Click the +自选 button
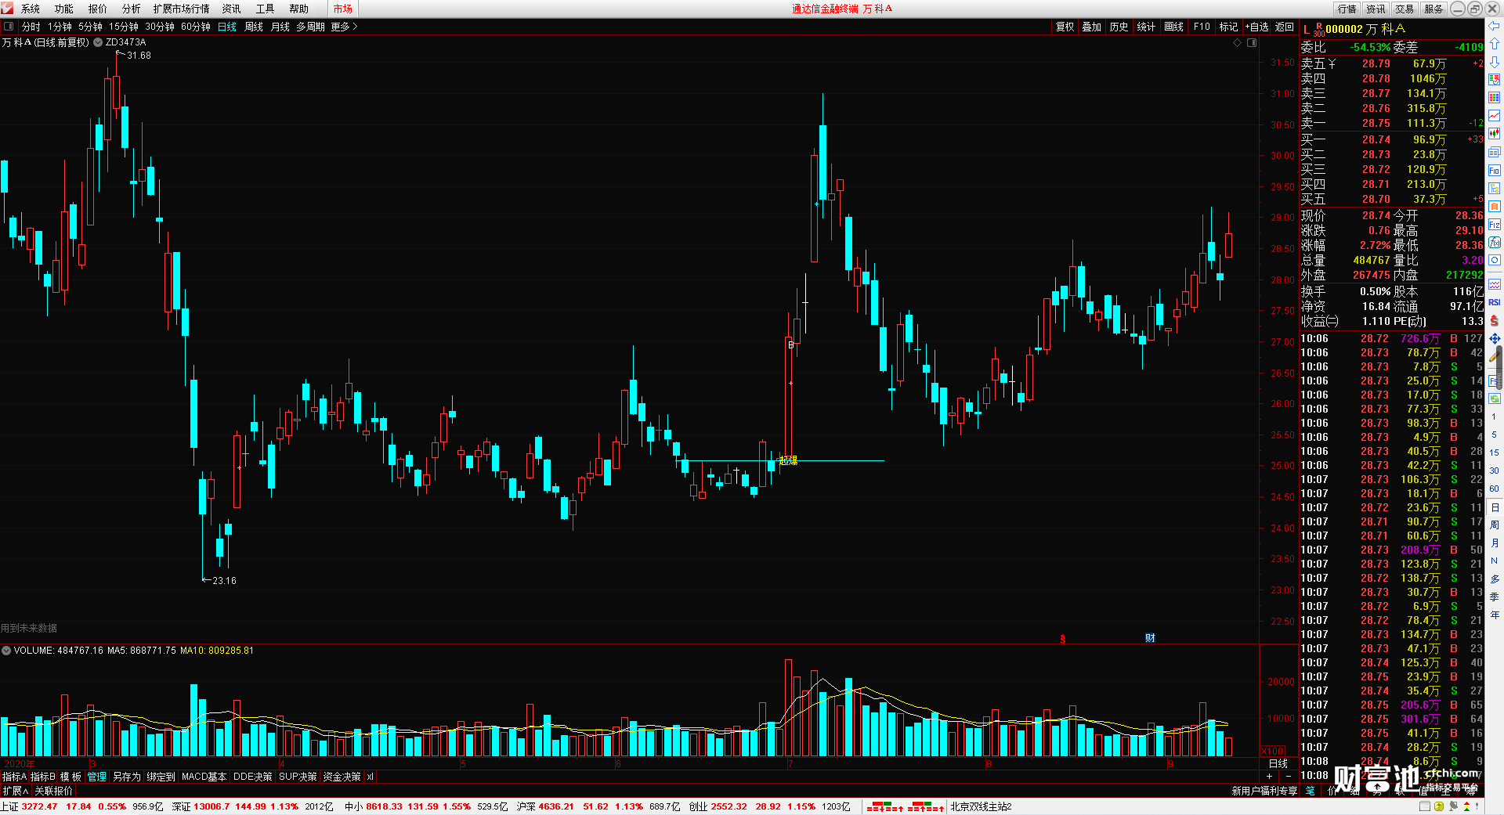The width and height of the screenshot is (1504, 815). coord(1257,27)
